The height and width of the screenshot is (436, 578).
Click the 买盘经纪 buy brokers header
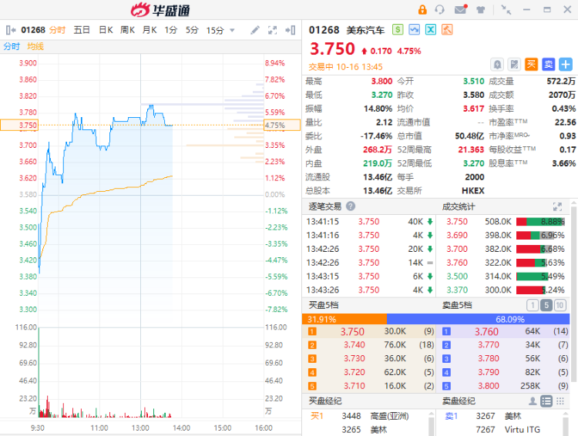[x=325, y=401]
